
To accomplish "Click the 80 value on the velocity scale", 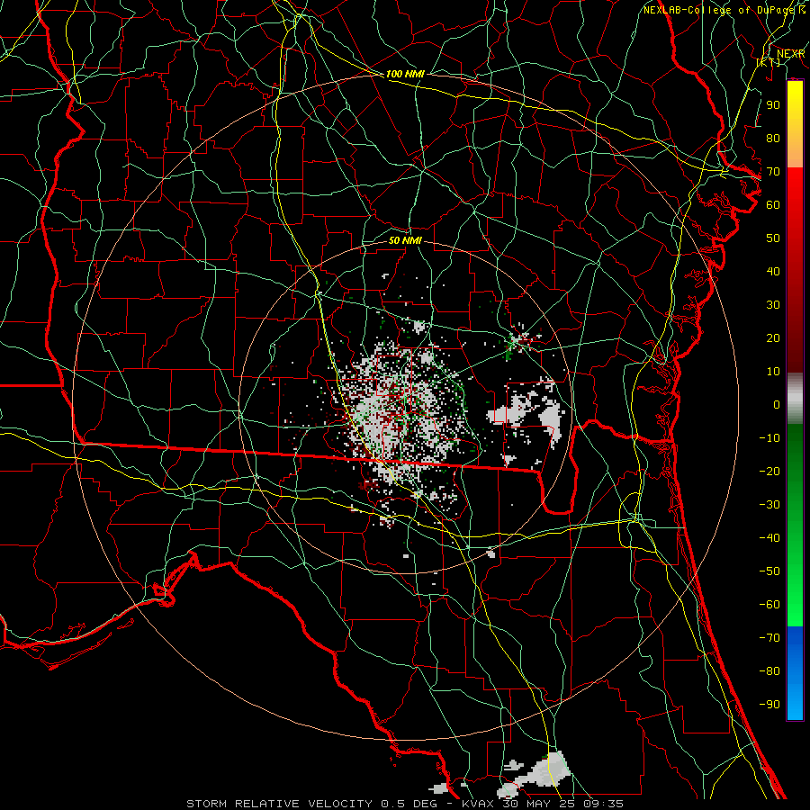I will (x=773, y=139).
